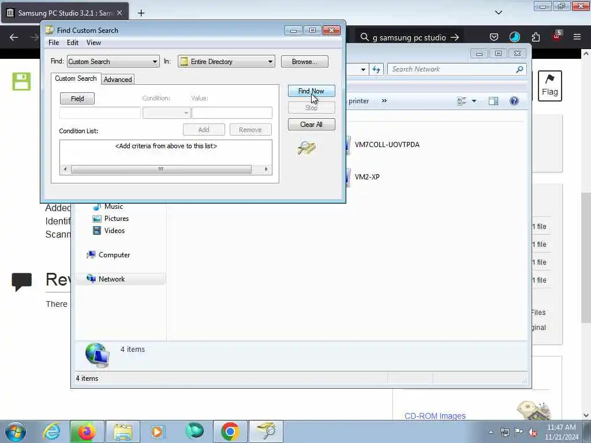
Task: Open Internet Explorer from the taskbar
Action: pos(51,431)
